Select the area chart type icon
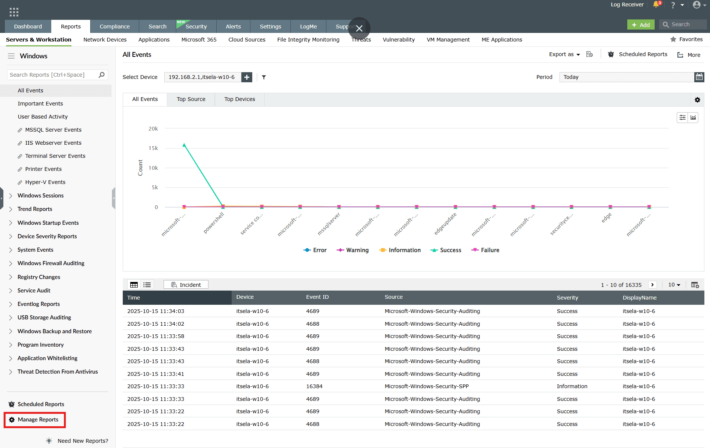 click(694, 117)
